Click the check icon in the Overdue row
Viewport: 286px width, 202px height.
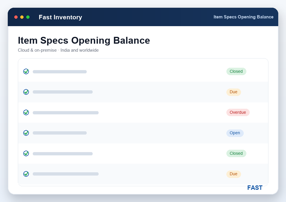pos(26,112)
